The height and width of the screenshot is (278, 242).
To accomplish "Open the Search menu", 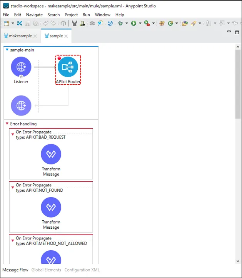I will point(53,15).
